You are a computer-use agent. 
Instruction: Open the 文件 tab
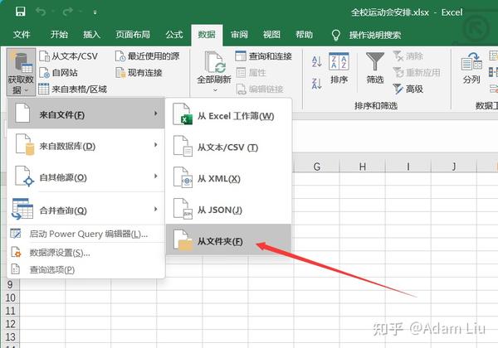[22, 34]
